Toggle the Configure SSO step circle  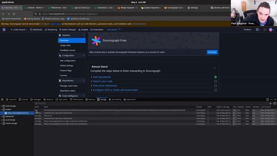click(x=216, y=90)
